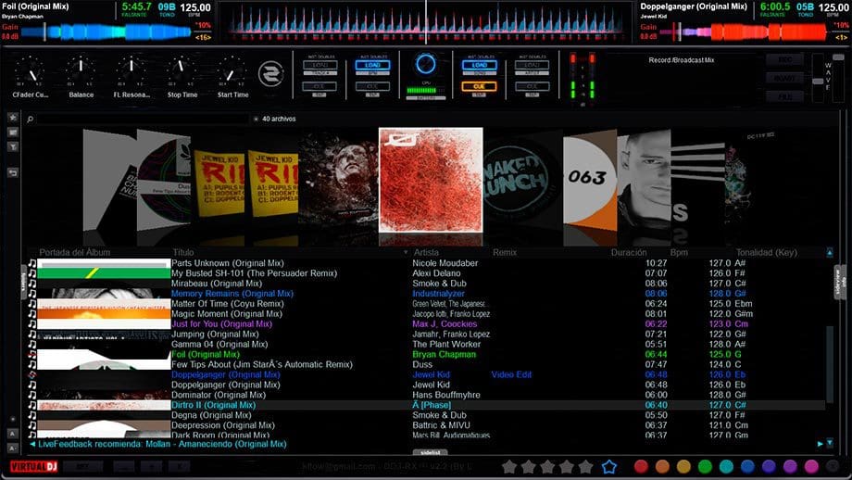Click the Portada del Álbum column header
The width and height of the screenshot is (852, 480).
tap(74, 253)
